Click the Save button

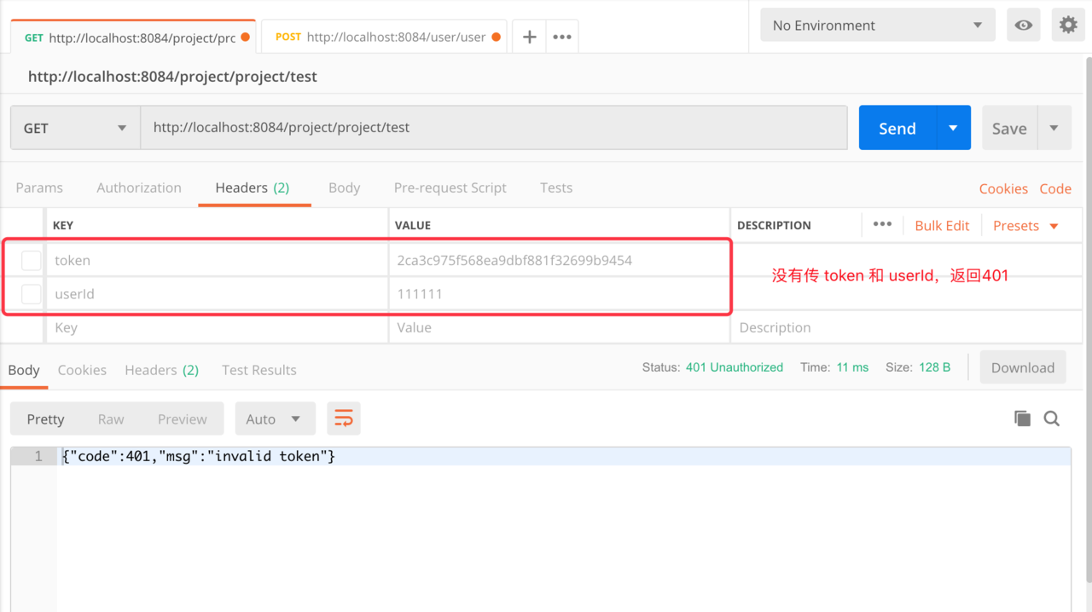tap(1009, 128)
